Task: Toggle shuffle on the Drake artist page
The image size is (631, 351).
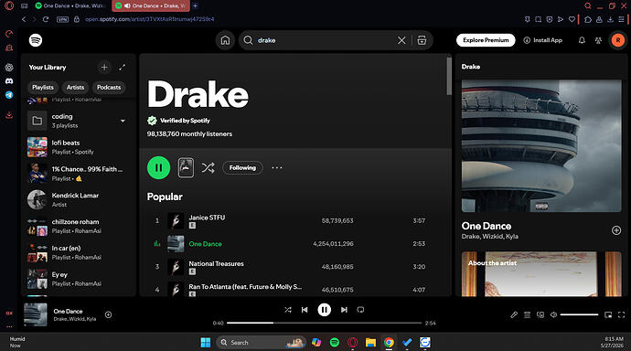Action: [x=208, y=167]
